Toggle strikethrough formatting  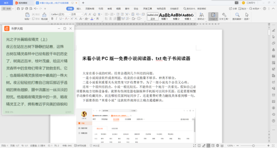(66, 18)
